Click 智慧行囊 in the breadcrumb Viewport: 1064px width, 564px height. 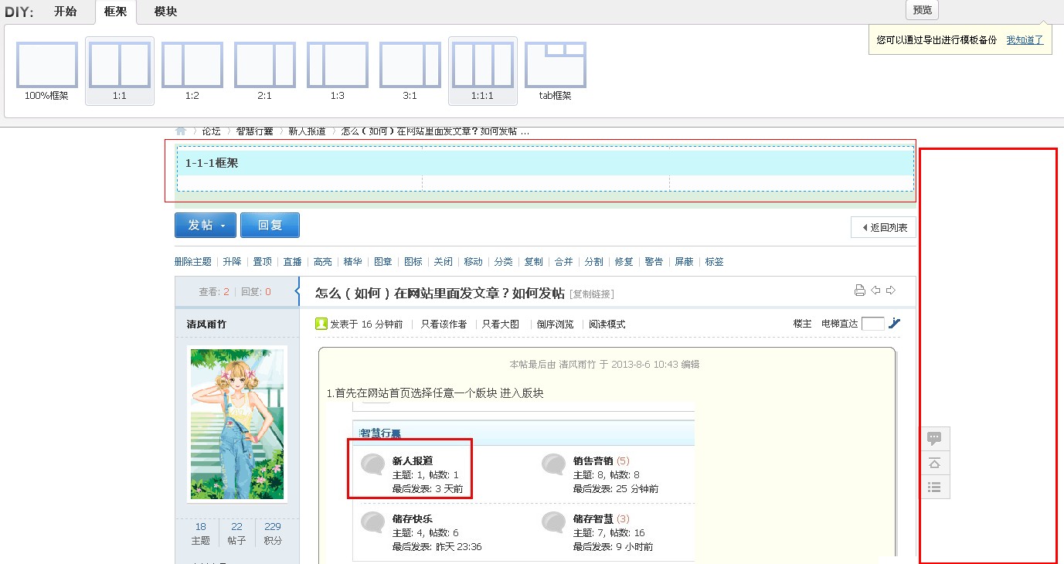[x=254, y=131]
